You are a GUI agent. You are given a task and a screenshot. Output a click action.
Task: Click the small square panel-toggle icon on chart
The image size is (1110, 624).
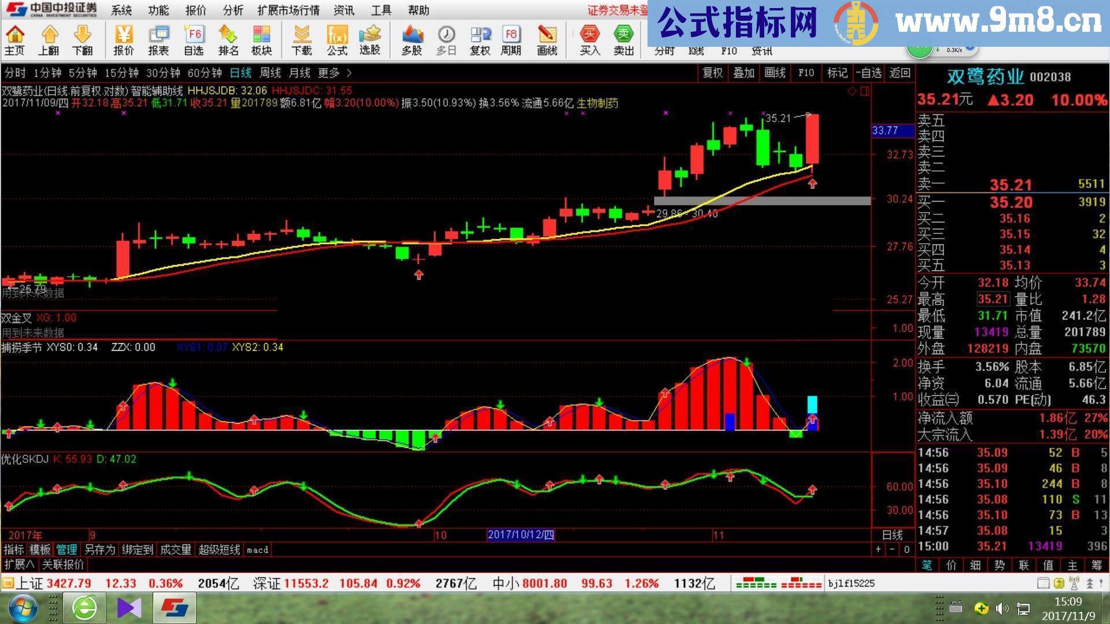865,91
